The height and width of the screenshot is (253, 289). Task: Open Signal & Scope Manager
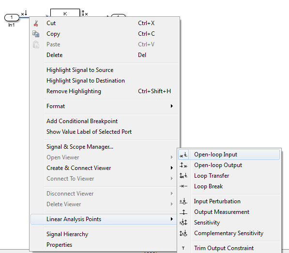click(80, 147)
